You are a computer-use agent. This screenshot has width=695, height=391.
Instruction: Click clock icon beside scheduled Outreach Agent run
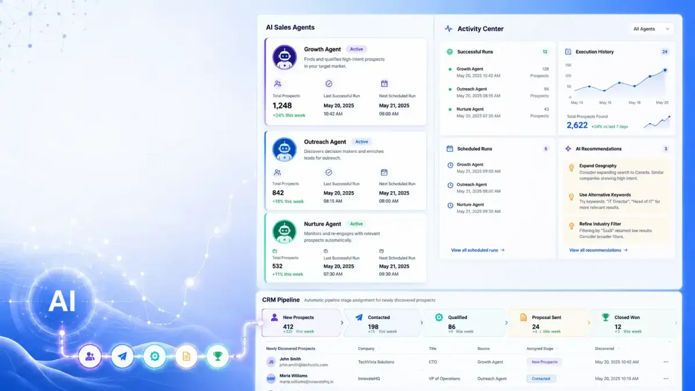pos(451,185)
